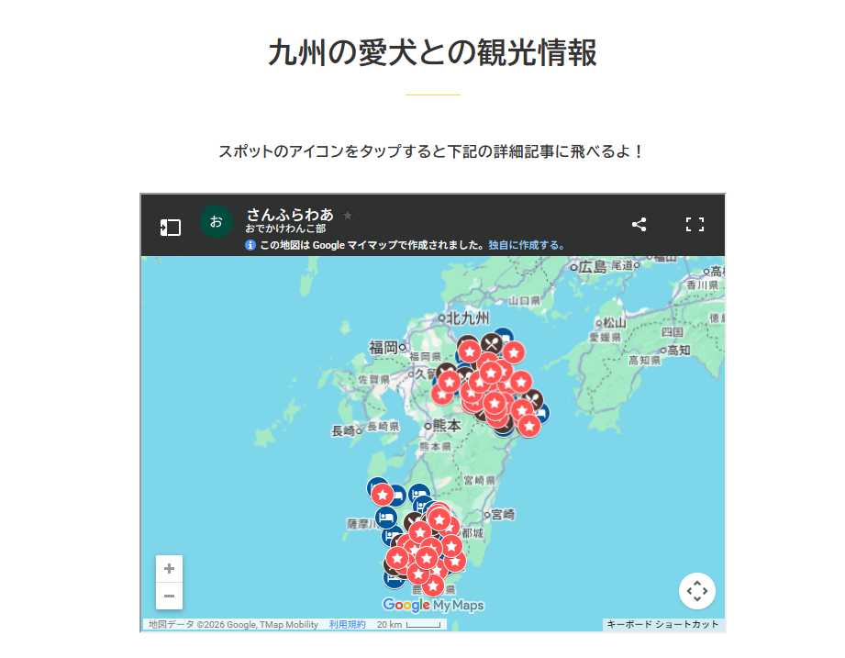The width and height of the screenshot is (845, 658).
Task: Open the map legend side panel
Action: (x=170, y=227)
